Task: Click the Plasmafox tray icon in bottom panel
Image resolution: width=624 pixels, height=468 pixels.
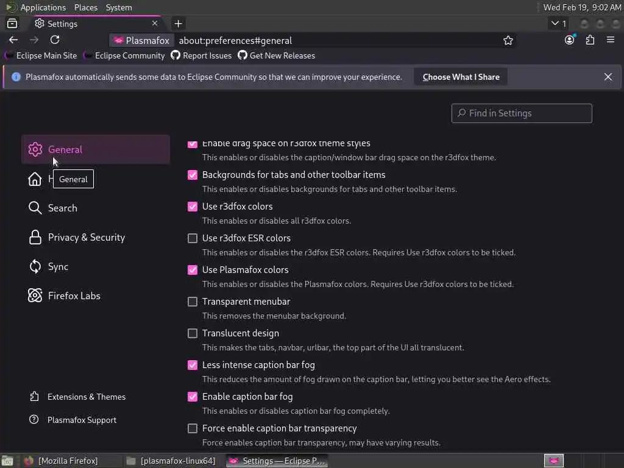Action: point(553,461)
